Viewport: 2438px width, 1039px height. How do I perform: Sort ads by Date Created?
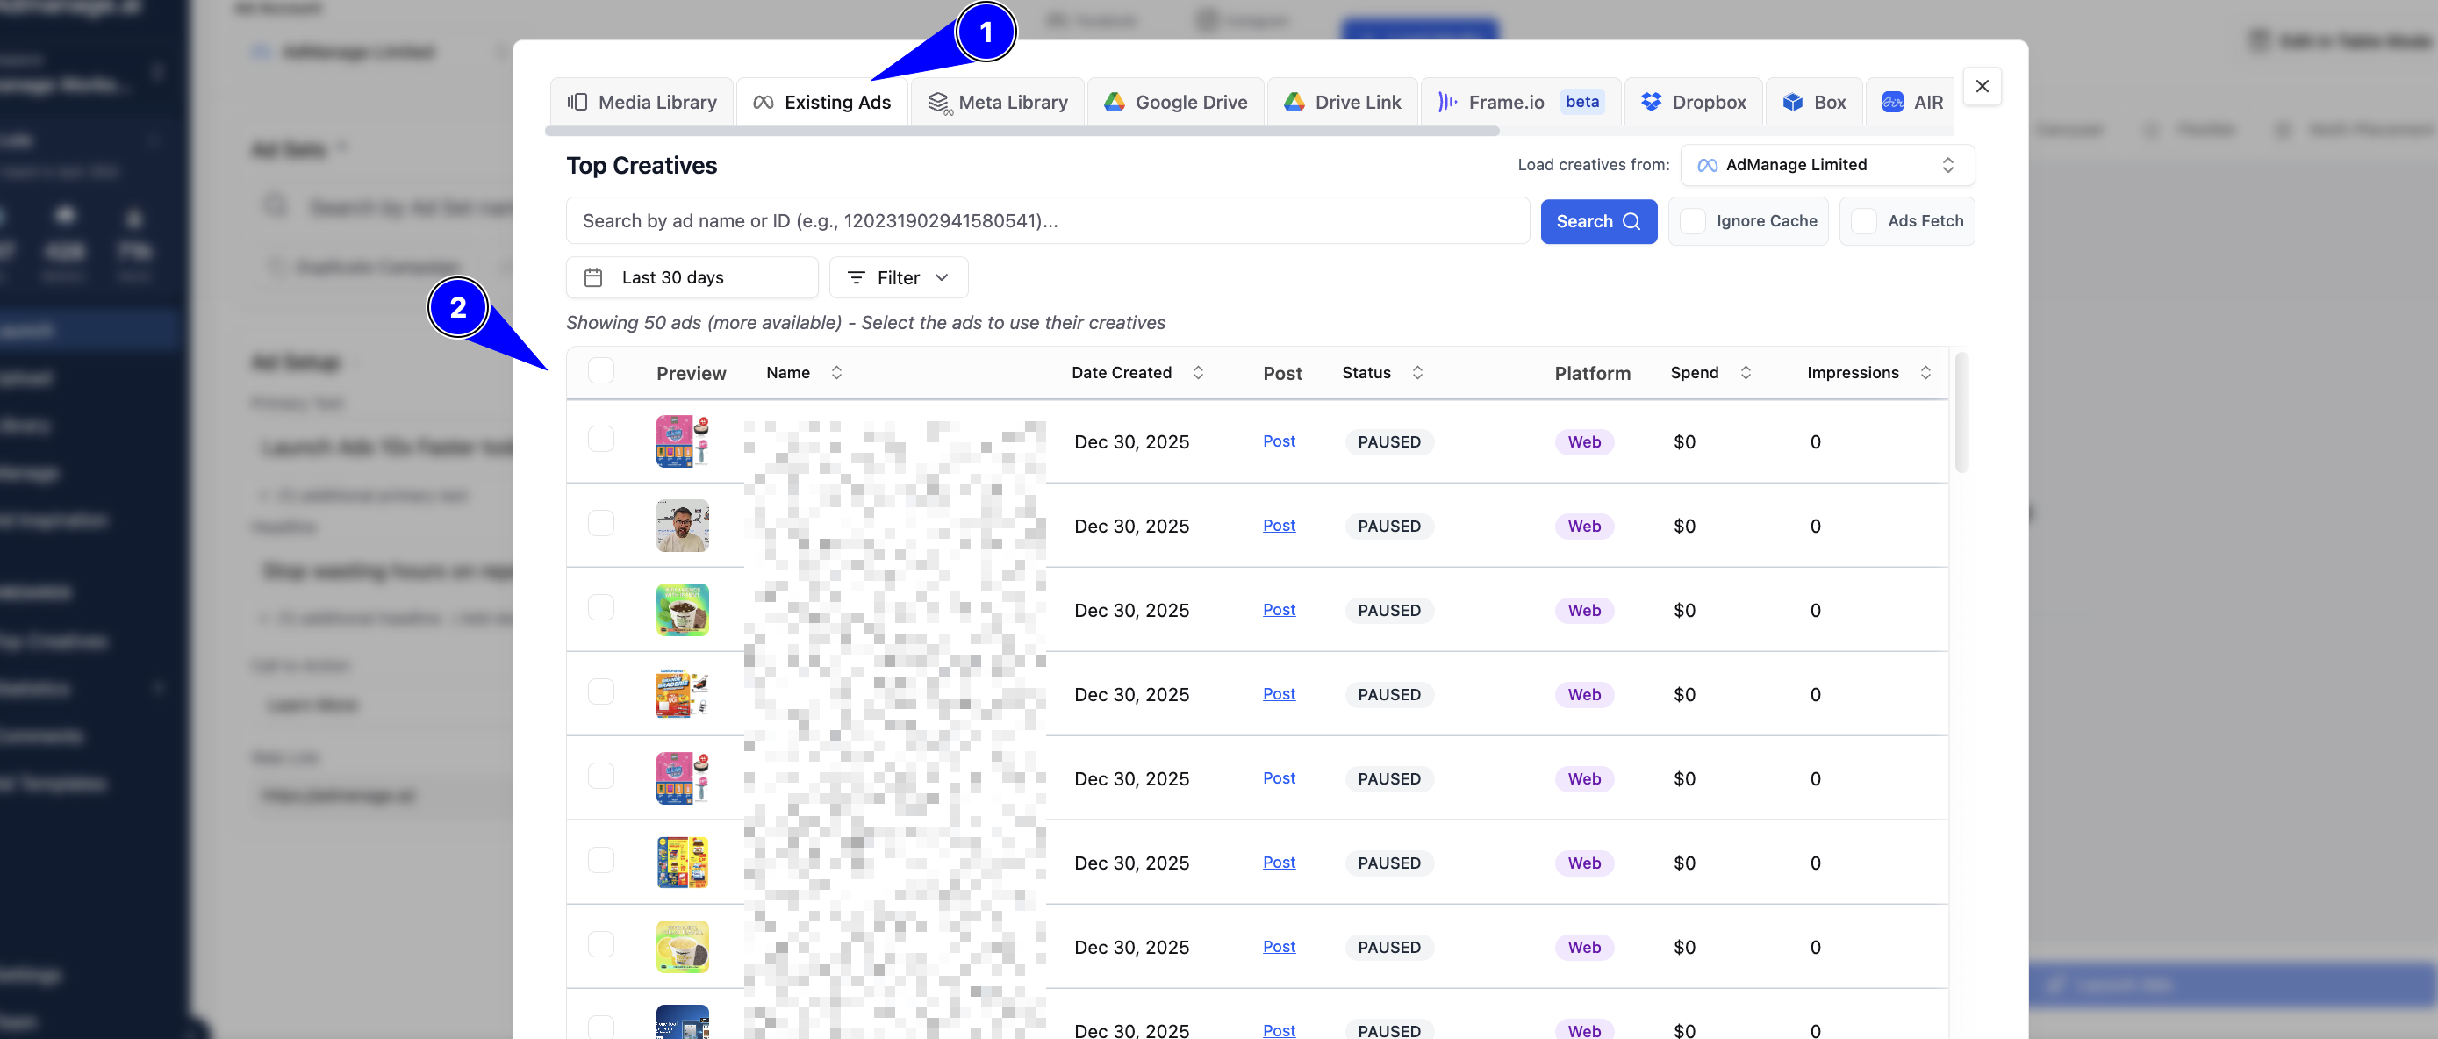[1137, 373]
